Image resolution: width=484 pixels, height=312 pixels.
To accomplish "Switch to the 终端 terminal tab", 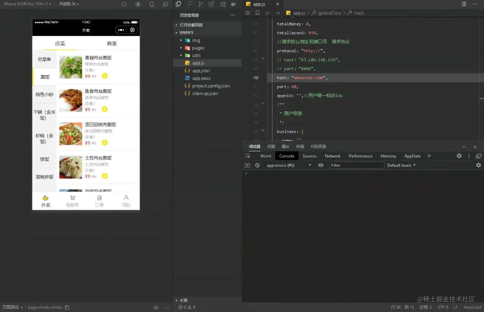I will (300, 147).
